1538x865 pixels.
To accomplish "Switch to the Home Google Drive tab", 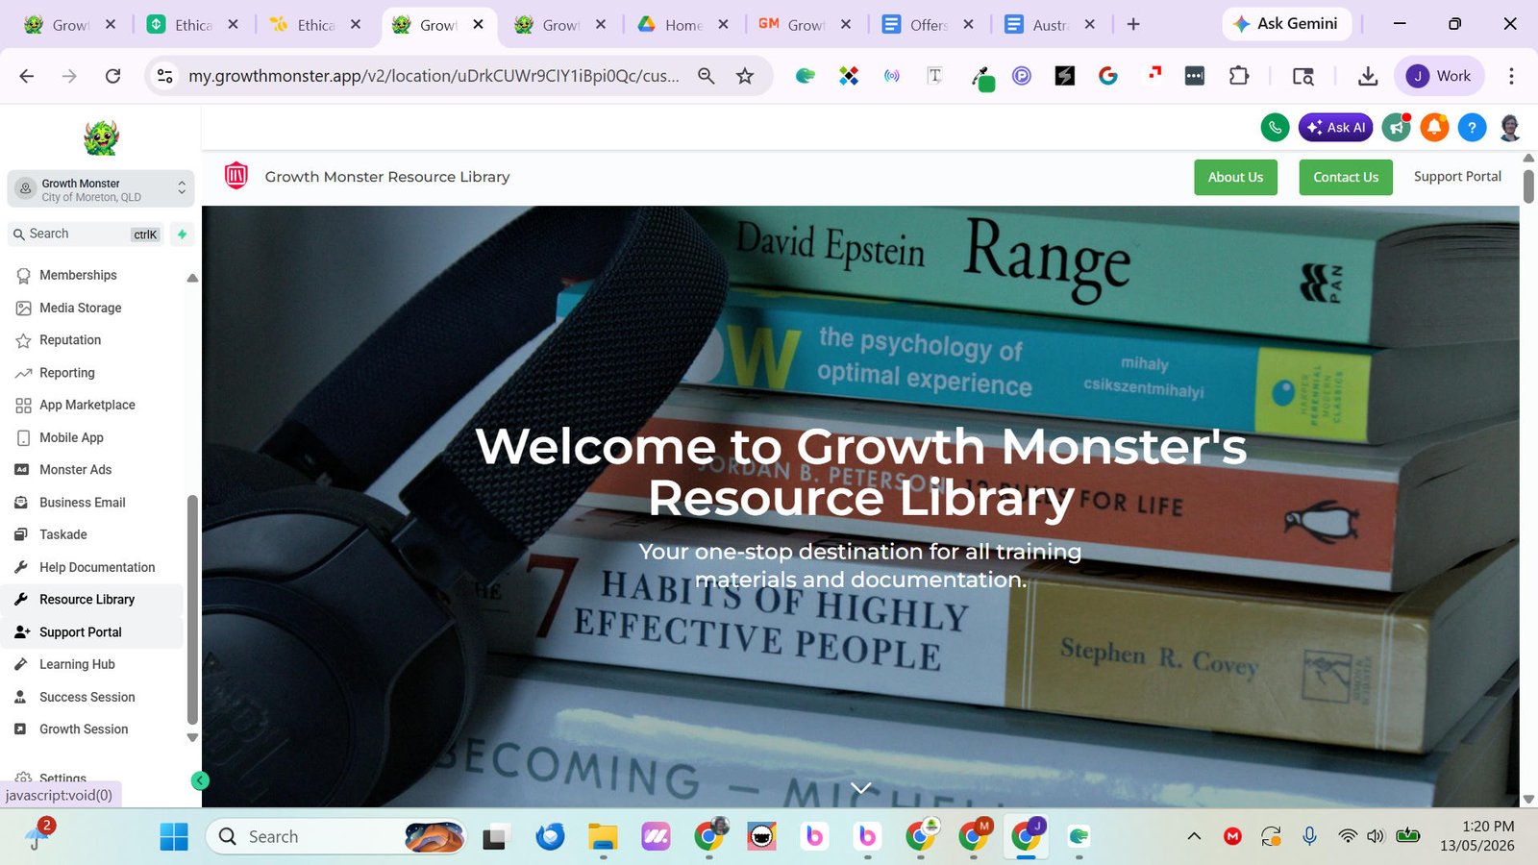I will tap(682, 25).
